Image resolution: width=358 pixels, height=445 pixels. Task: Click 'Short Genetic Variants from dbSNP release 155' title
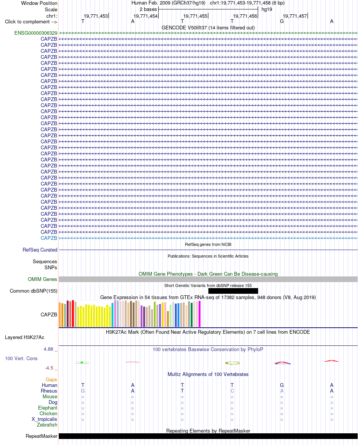click(208, 285)
